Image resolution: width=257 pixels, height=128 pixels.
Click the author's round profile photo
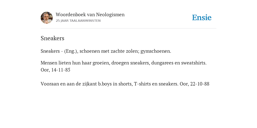click(47, 18)
